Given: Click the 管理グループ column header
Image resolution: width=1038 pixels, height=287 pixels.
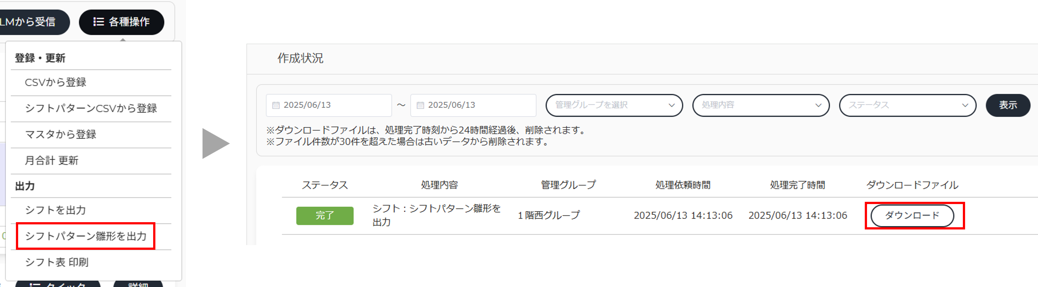Looking at the screenshot, I should click(x=568, y=185).
